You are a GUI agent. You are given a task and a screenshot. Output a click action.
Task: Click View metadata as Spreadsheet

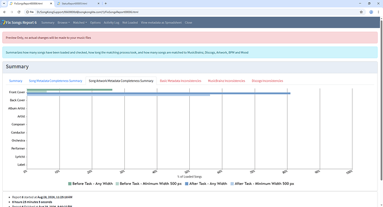[161, 22]
